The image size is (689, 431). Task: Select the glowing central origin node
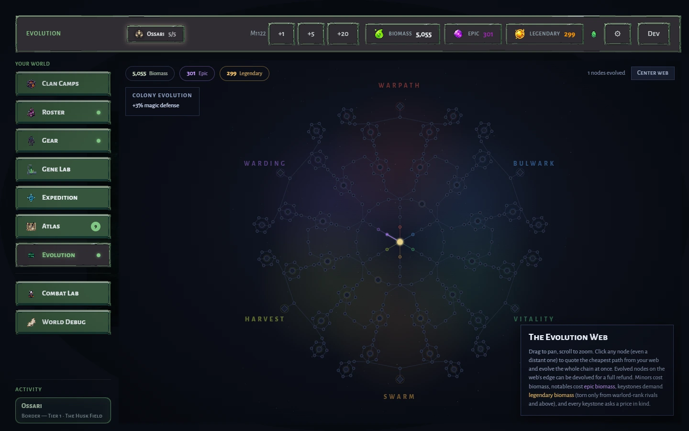pos(400,242)
